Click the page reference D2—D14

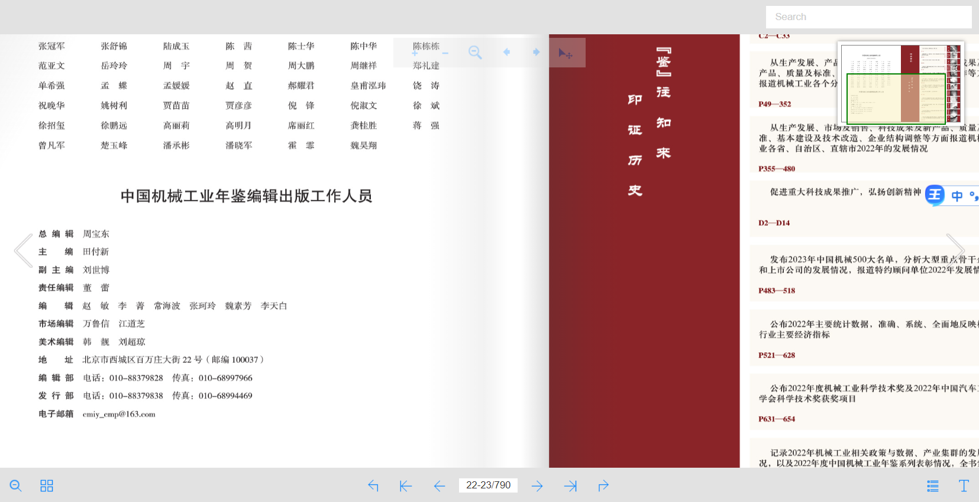pyautogui.click(x=774, y=223)
